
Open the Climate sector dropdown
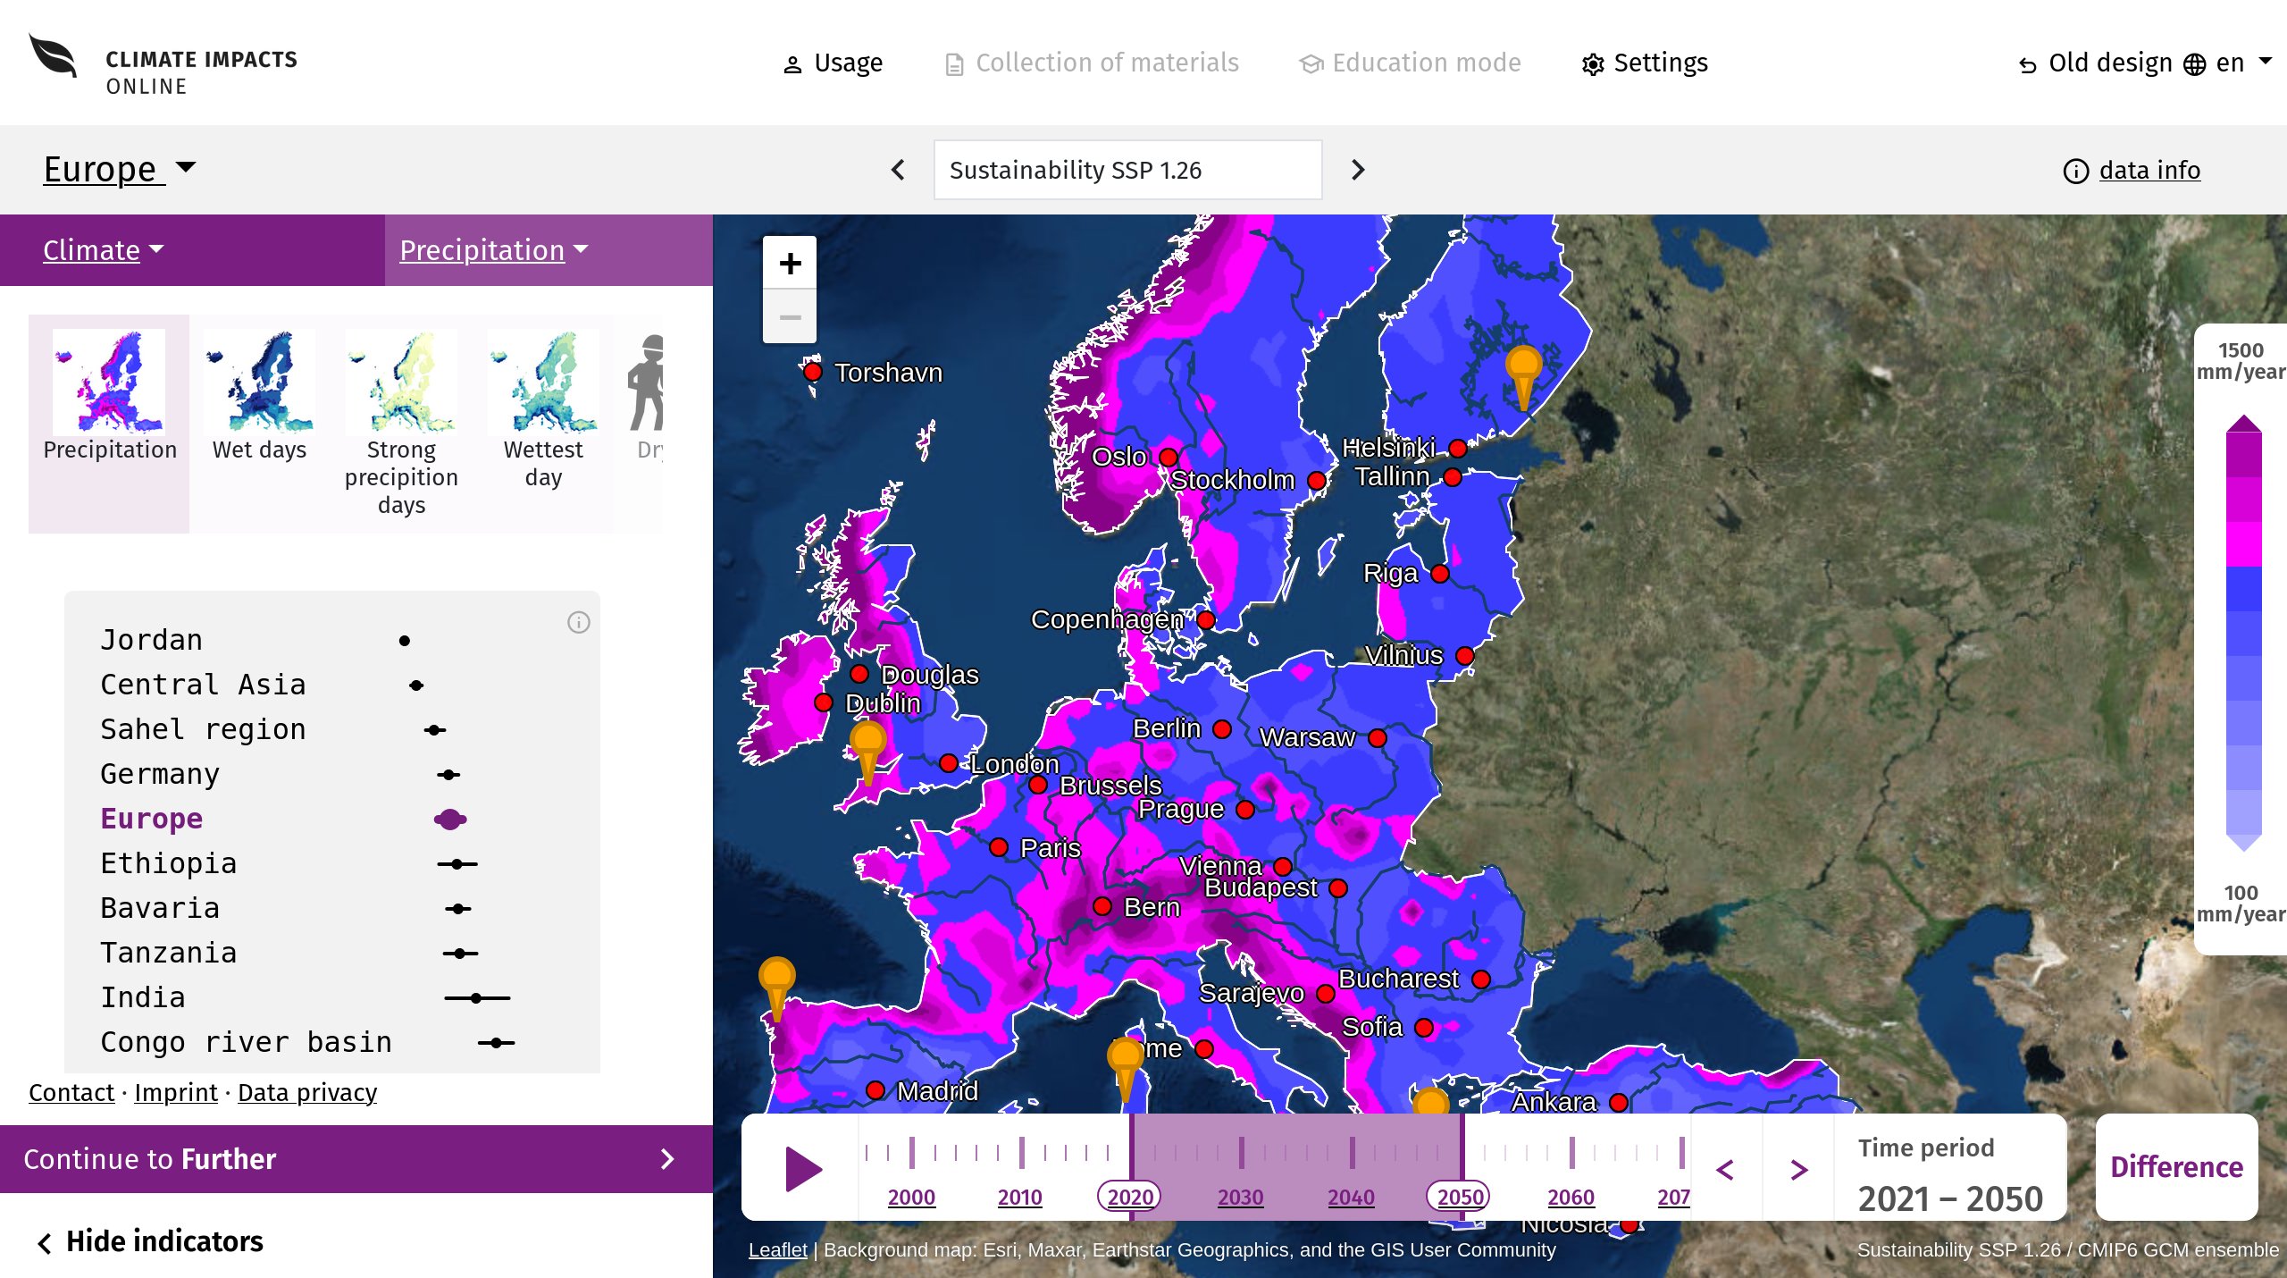click(104, 250)
